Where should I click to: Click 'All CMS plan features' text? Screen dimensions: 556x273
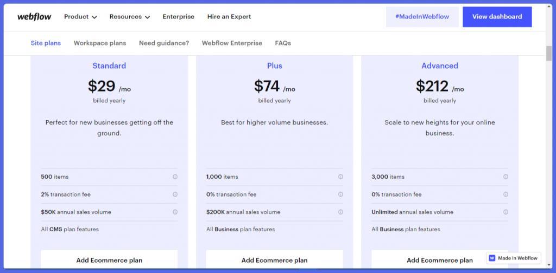point(70,229)
